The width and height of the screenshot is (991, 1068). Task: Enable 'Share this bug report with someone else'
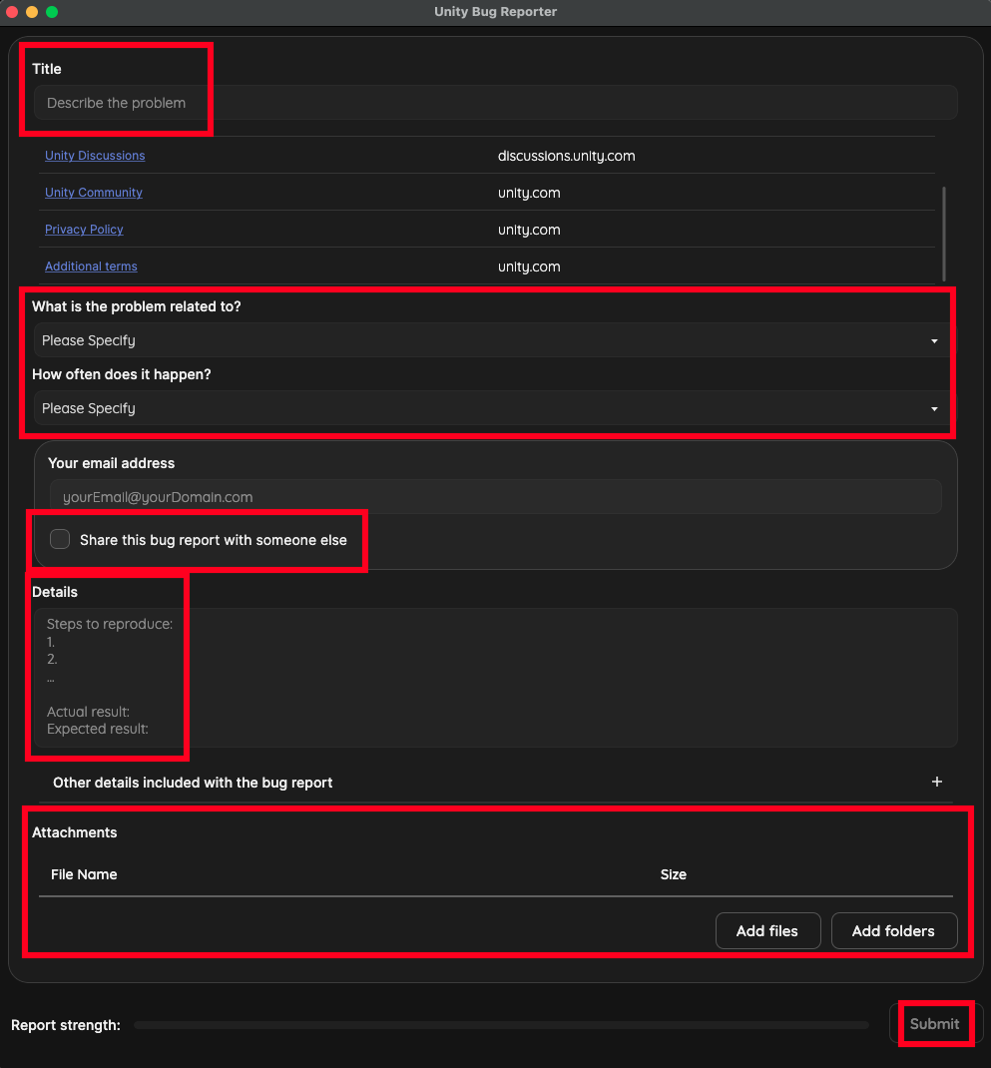60,539
